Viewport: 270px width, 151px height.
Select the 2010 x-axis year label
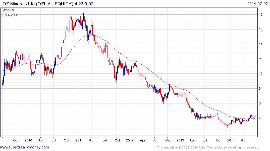[x=28, y=140]
